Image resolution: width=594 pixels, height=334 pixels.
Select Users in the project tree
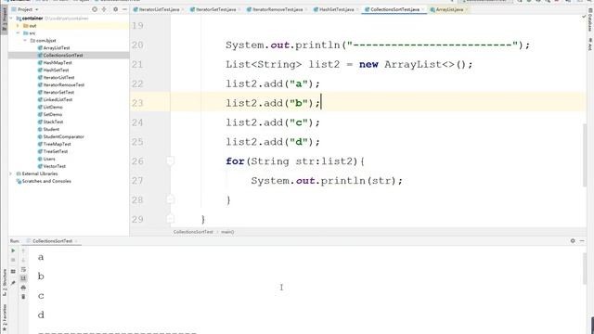(49, 159)
